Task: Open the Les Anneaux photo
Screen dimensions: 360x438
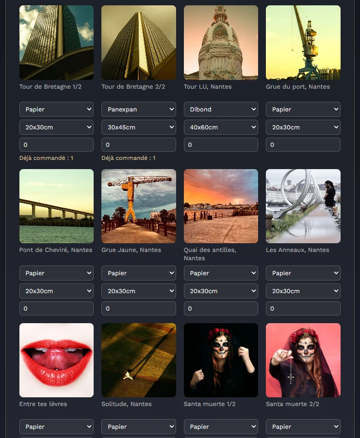Action: [x=303, y=206]
